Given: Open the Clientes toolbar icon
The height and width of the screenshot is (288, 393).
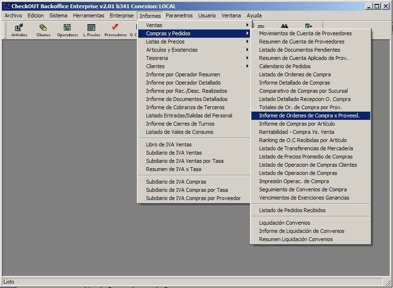Looking at the screenshot, I should [x=44, y=30].
